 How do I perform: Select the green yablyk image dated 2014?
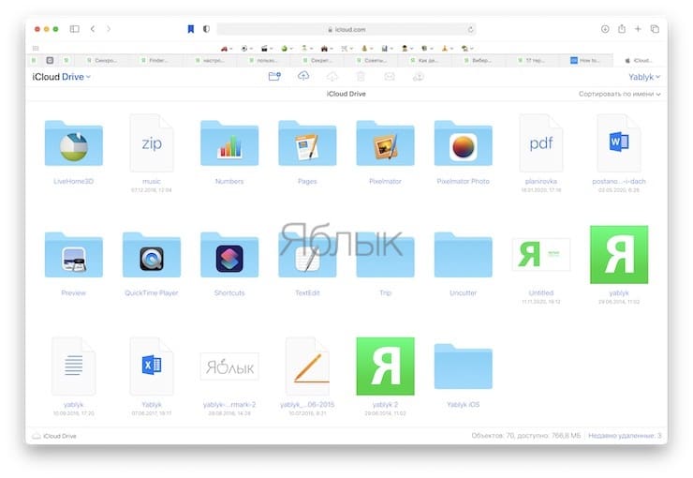(619, 255)
